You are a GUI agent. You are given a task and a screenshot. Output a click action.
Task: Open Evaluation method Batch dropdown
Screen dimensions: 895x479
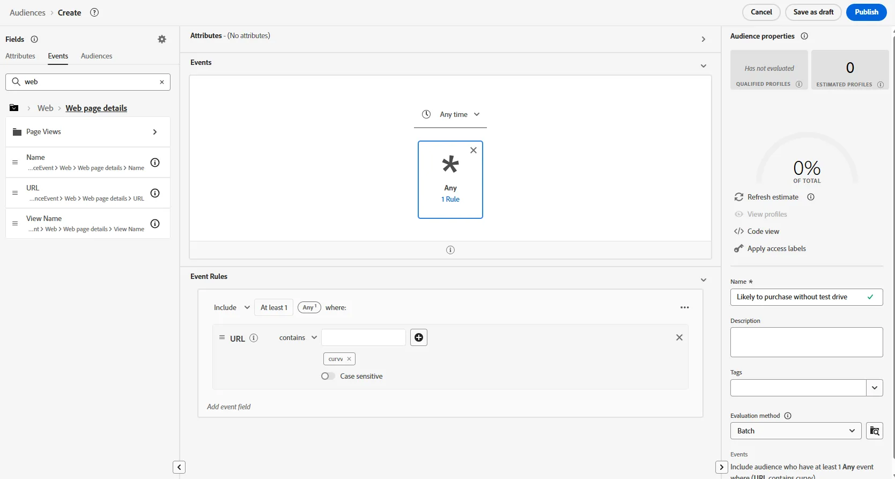tap(796, 431)
